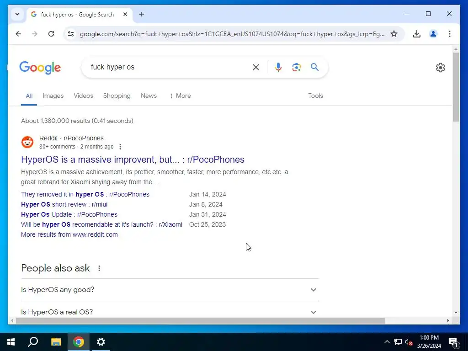Screen dimensions: 468x351
Task: Open Hyper Os Update r/PocoPhones link
Action: (x=69, y=215)
